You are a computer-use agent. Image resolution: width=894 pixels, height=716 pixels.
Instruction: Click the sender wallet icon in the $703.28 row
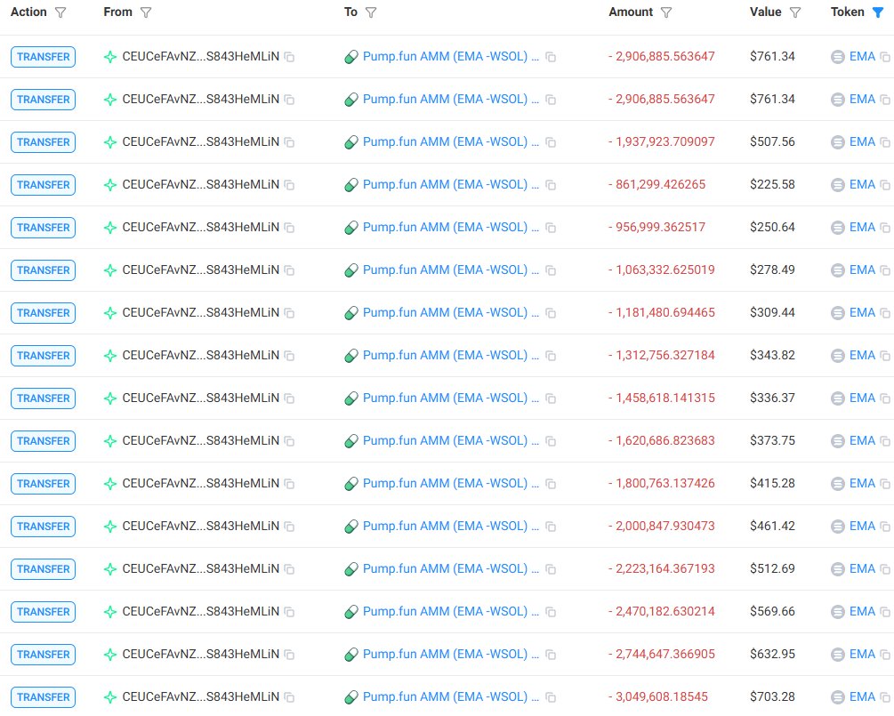tap(110, 697)
